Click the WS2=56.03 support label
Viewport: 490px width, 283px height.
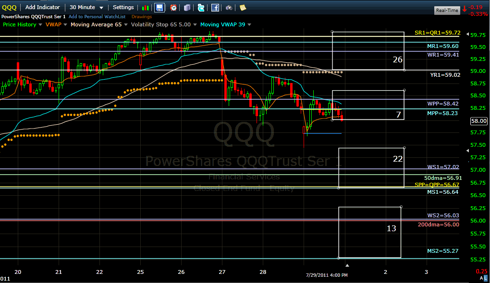coord(443,215)
